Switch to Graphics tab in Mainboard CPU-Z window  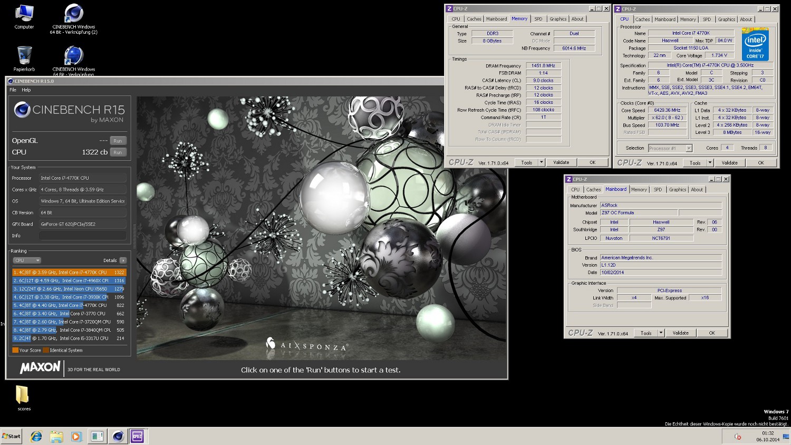[x=678, y=190]
